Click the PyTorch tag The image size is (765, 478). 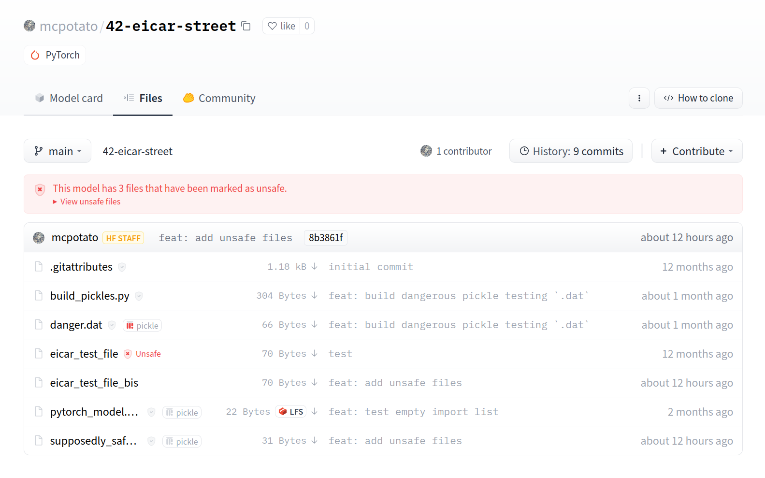[55, 55]
